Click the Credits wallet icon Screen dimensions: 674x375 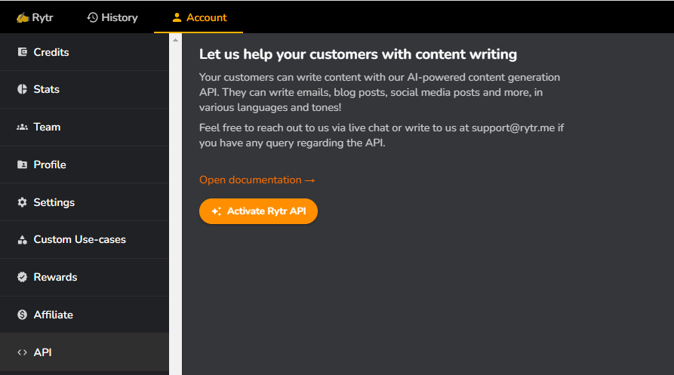coord(22,52)
